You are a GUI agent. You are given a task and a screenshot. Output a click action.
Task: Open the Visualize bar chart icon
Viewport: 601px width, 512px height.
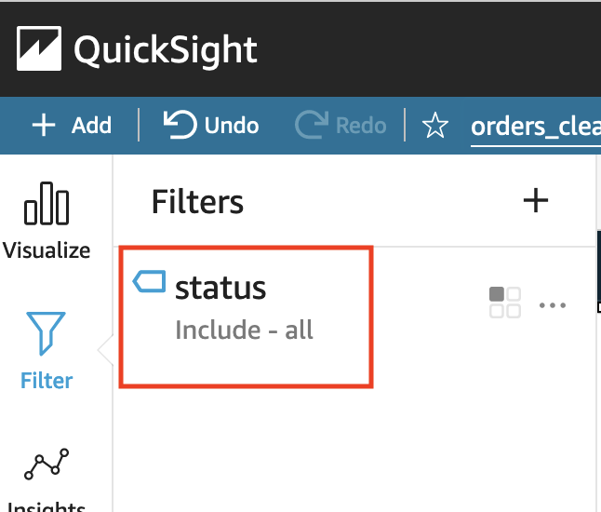coord(47,203)
